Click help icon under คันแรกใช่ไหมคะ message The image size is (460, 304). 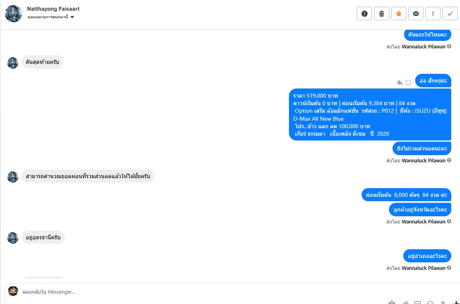coord(449,46)
